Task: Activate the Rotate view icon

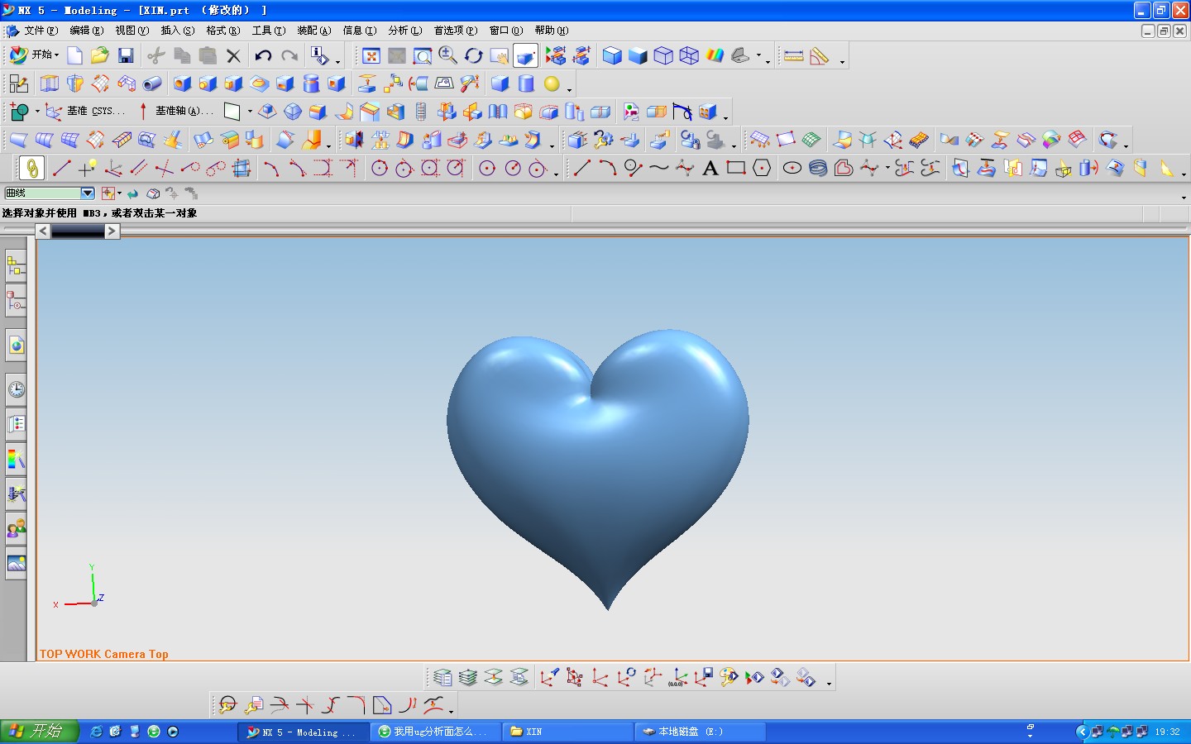Action: point(474,55)
